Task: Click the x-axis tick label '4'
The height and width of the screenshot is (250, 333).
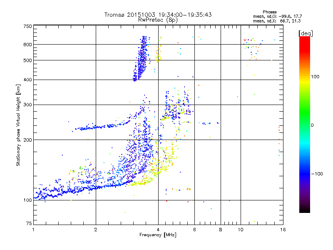Action: (158, 230)
